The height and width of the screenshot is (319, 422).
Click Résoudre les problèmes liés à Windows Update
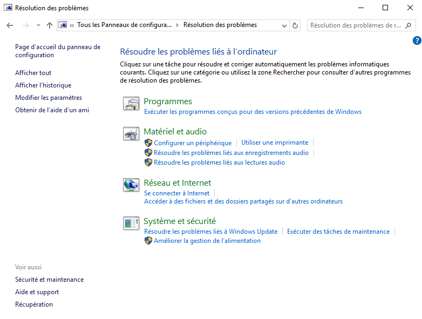click(211, 232)
